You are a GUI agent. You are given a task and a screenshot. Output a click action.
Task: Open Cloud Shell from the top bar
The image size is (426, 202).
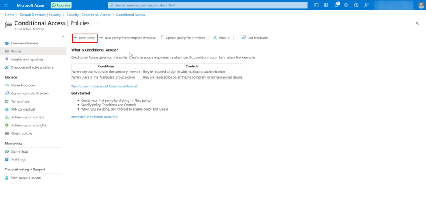316,5
